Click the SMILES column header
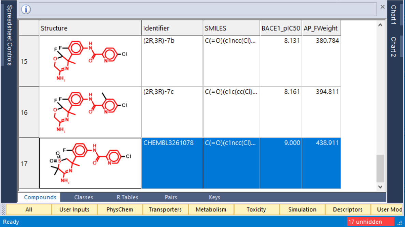The height and width of the screenshot is (227, 405). point(232,28)
